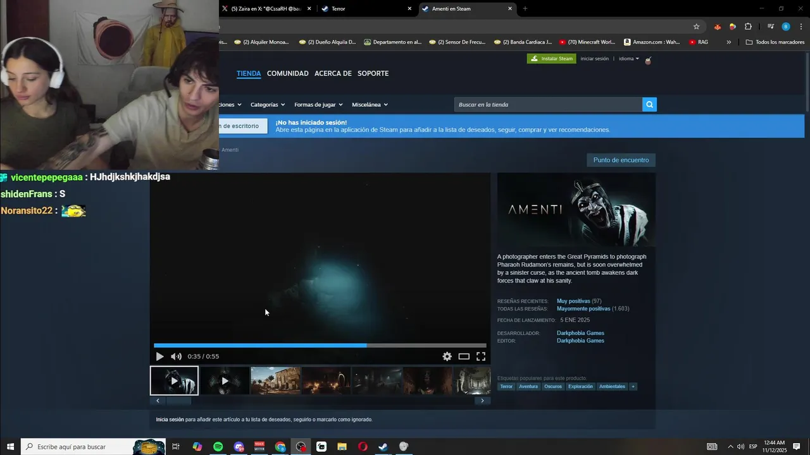Click iniciar sesión at top
The width and height of the screenshot is (810, 455).
(595, 59)
